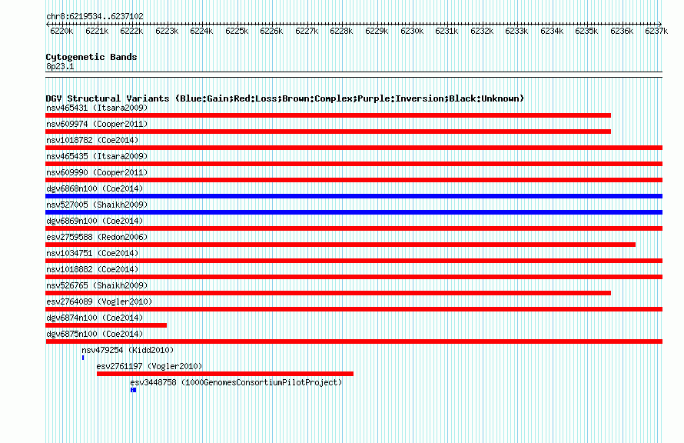Select the red loss bar under nsv465431
Viewport: 684px width, 443px height.
(328, 115)
